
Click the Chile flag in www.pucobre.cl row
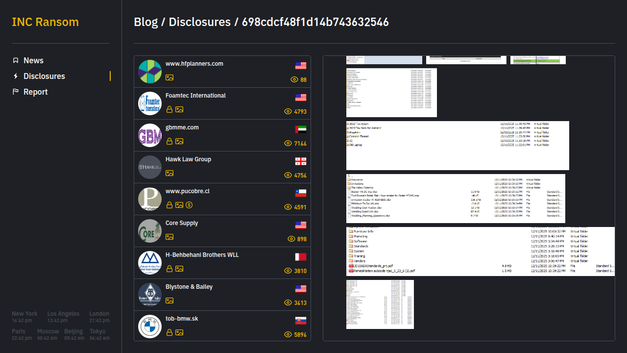301,193
